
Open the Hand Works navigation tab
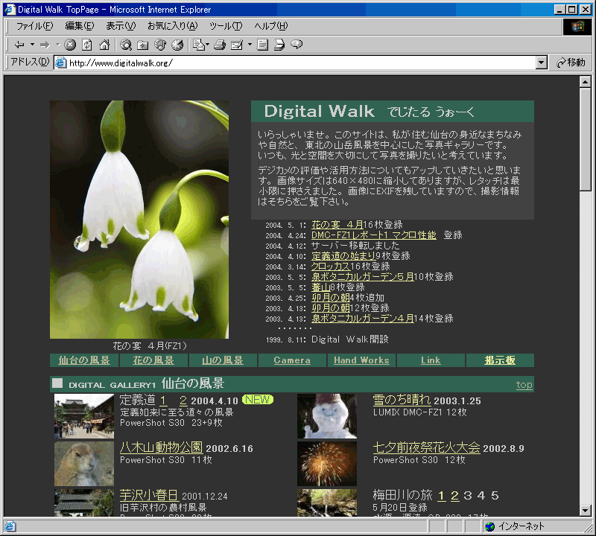pos(361,360)
